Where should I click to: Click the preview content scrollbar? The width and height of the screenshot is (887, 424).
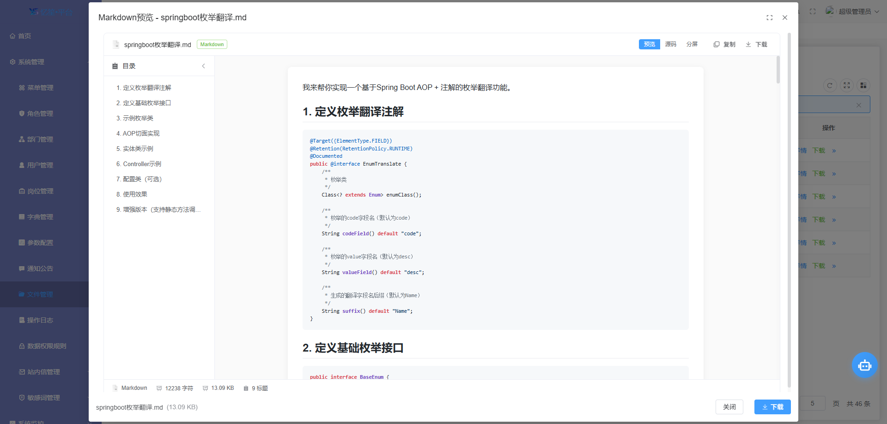778,70
